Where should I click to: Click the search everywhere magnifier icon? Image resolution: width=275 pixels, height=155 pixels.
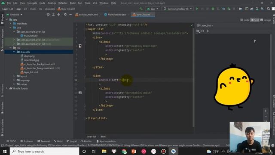(268, 9)
